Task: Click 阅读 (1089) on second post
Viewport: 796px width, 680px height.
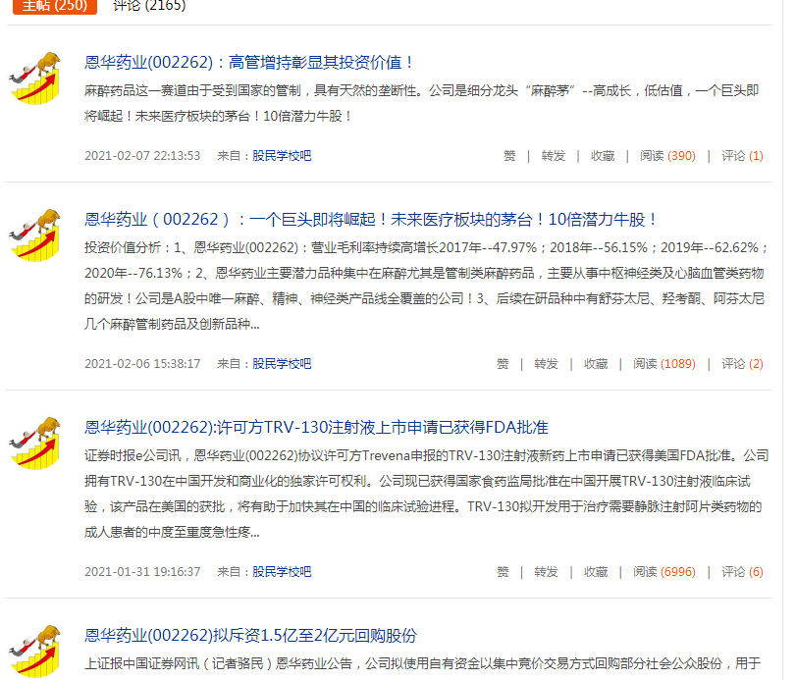Action: [x=664, y=364]
